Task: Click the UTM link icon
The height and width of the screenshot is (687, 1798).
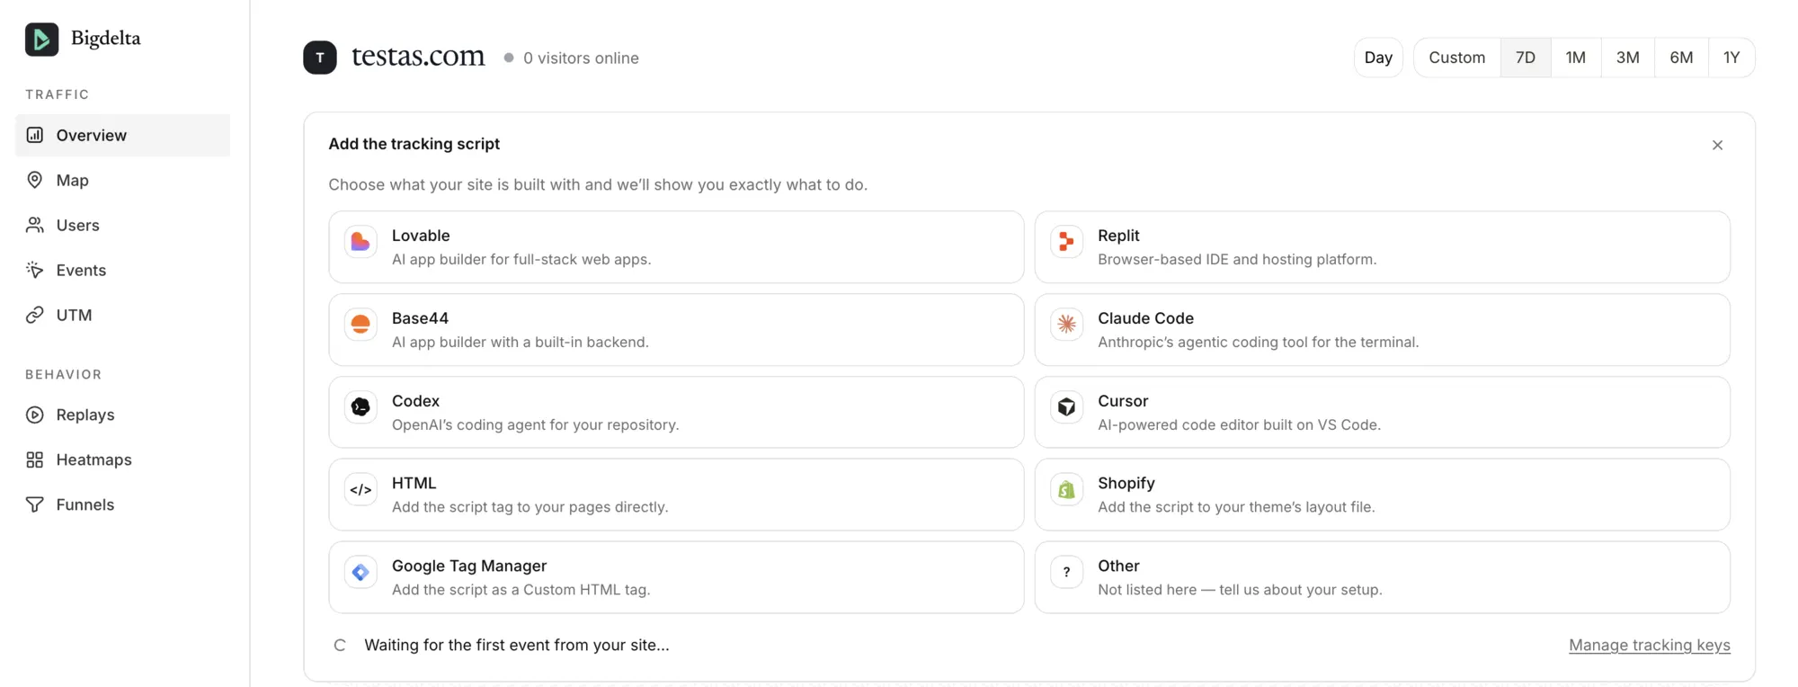Action: (35, 315)
